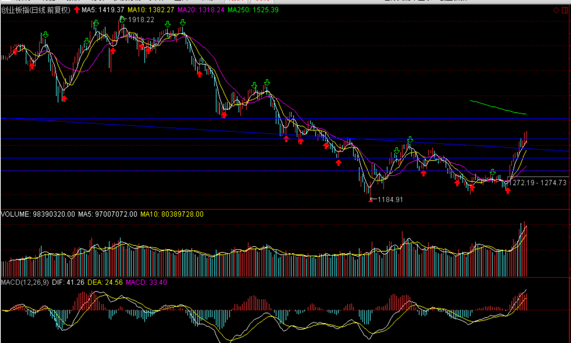
Task: Click the green MA250: 1525.39 indicator label
Action: click(x=253, y=10)
